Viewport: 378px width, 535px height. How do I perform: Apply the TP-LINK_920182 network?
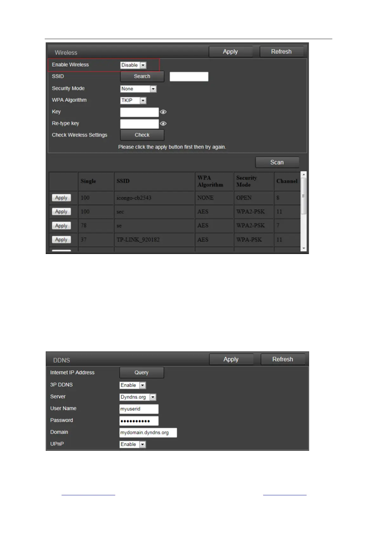[61, 240]
